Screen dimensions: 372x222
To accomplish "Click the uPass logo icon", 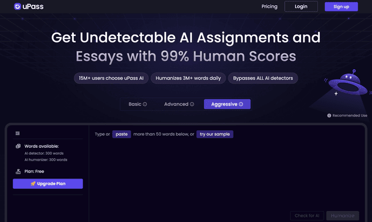I will coord(17,6).
